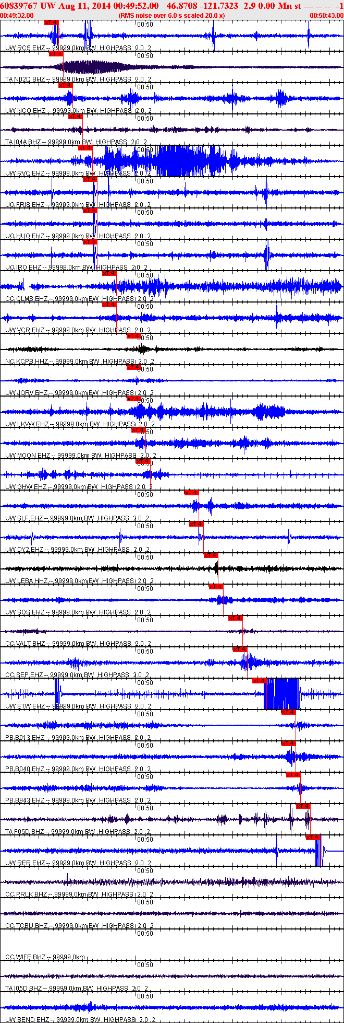Click the clipped blue burst on ETW trace

[x=281, y=694]
